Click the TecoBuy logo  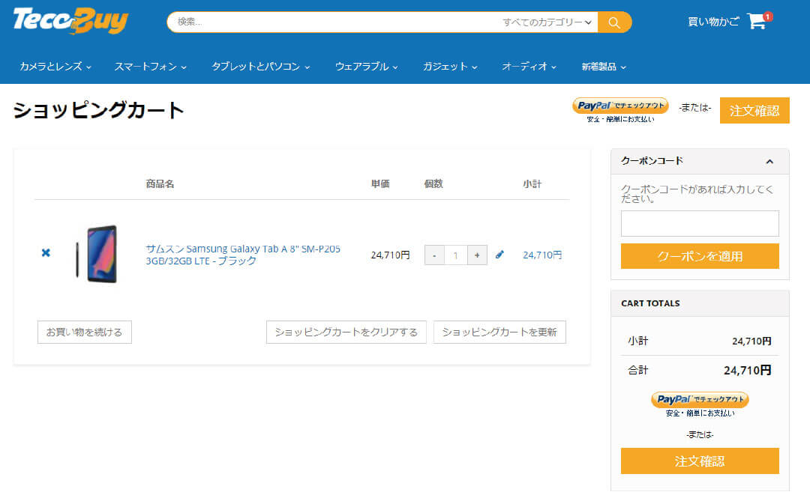click(70, 21)
